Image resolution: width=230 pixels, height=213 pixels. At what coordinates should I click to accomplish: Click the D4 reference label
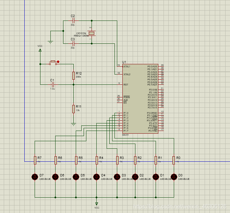103,175
